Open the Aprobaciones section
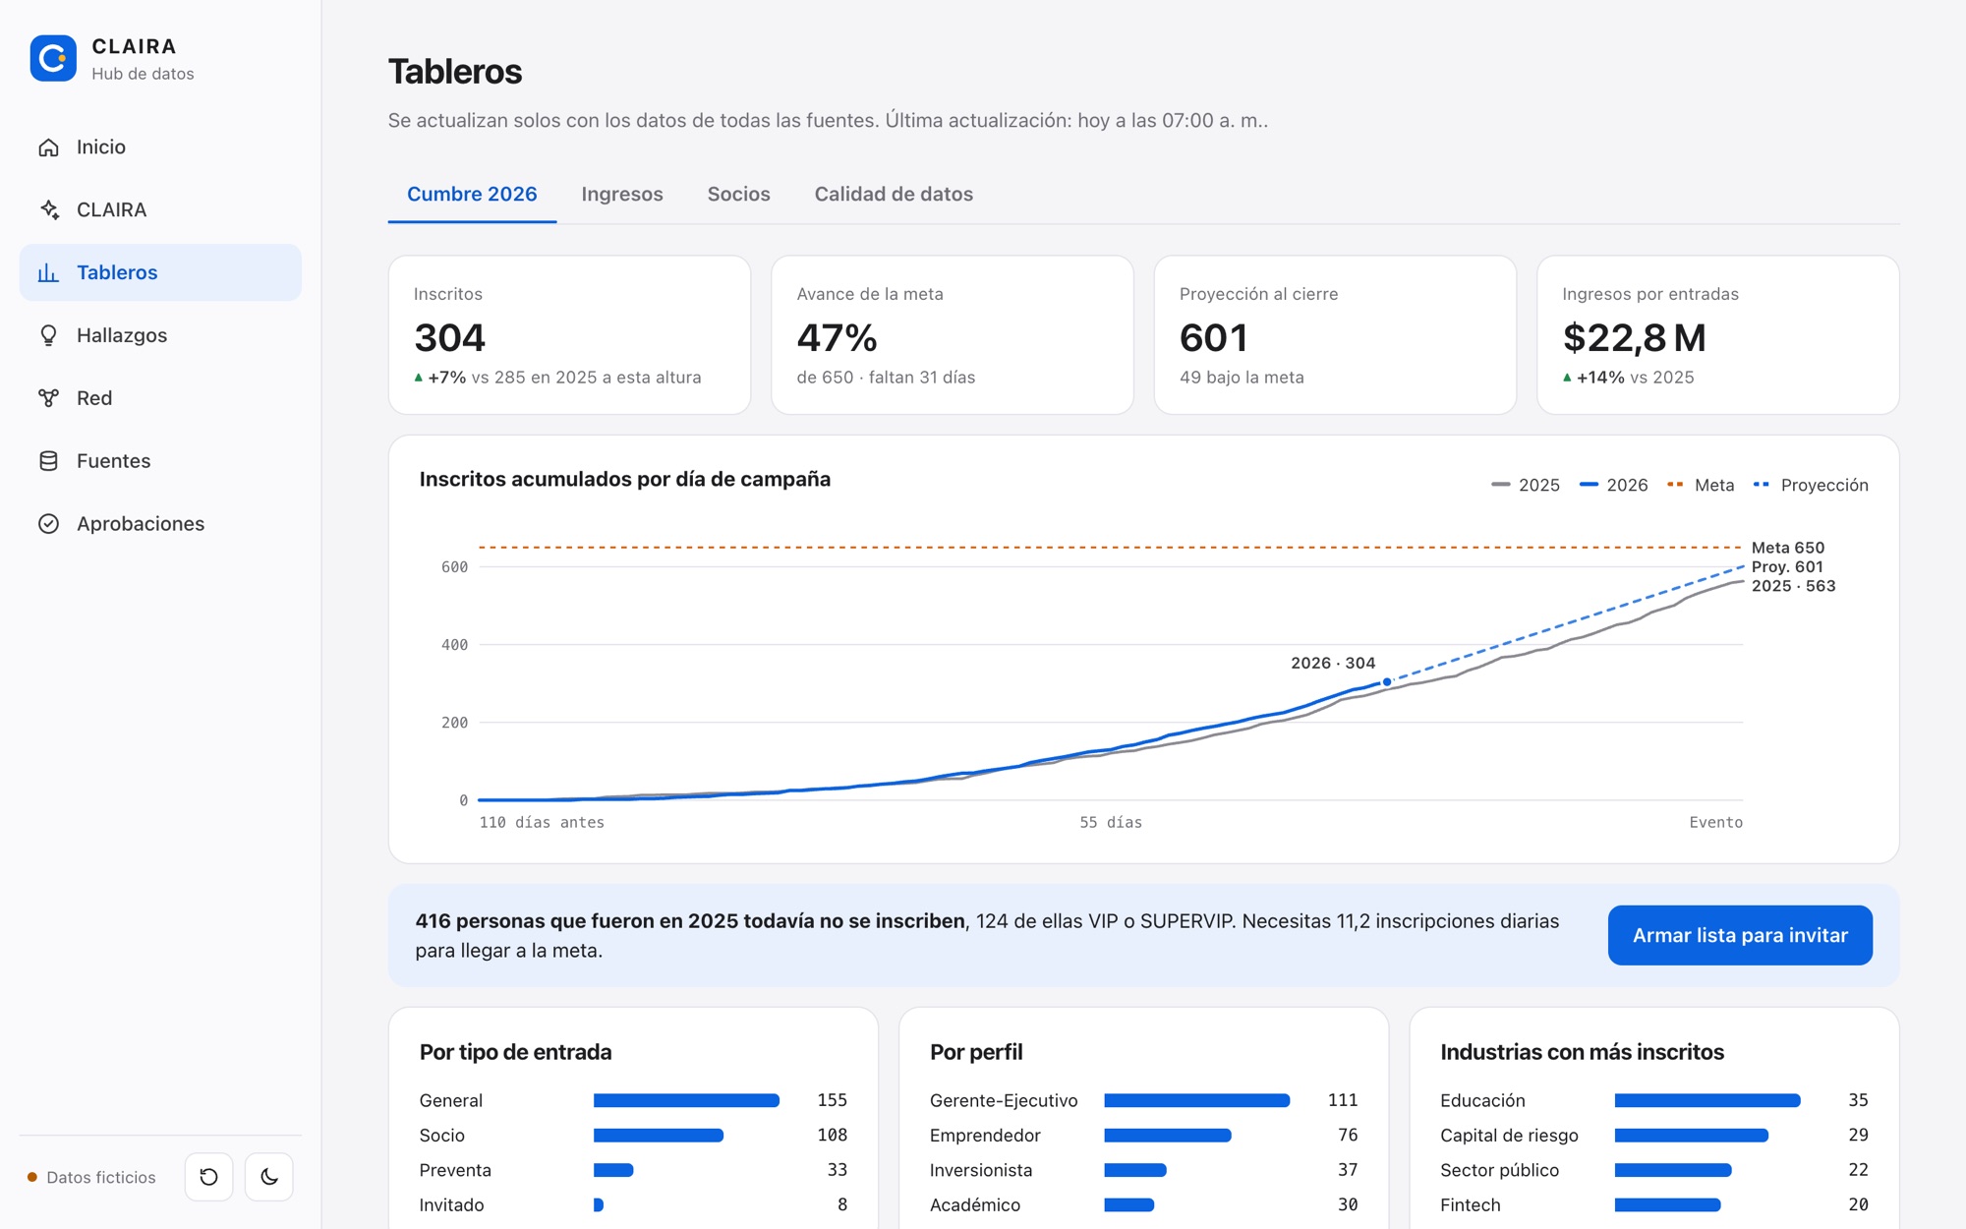Screen dimensions: 1966x1229 pyautogui.click(x=160, y=524)
